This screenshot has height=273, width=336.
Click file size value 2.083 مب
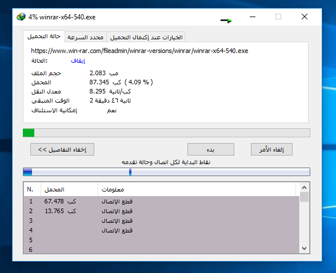point(104,73)
